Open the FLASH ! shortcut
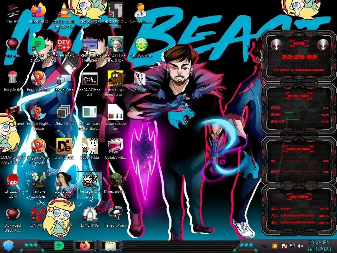 [x=141, y=81]
